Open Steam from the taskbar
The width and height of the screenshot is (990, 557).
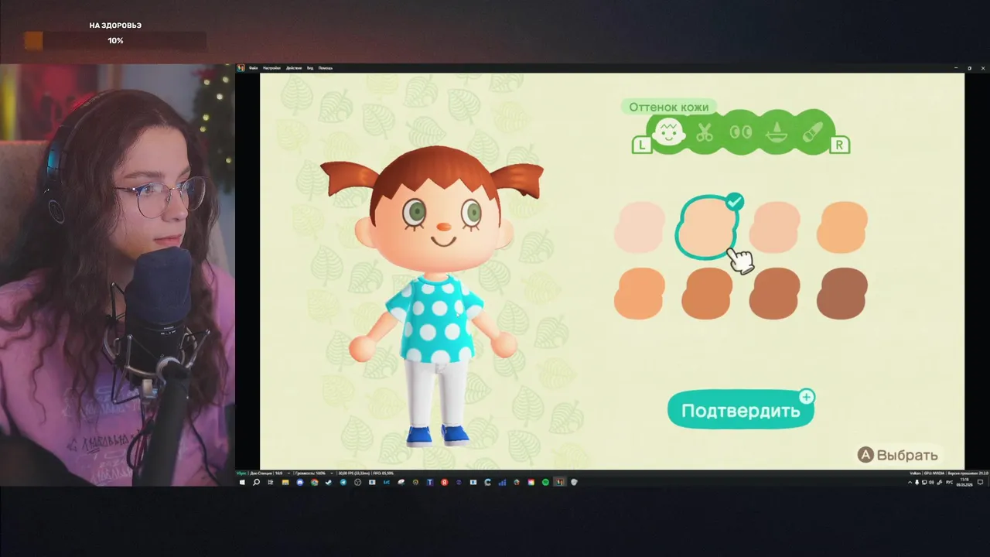(329, 482)
